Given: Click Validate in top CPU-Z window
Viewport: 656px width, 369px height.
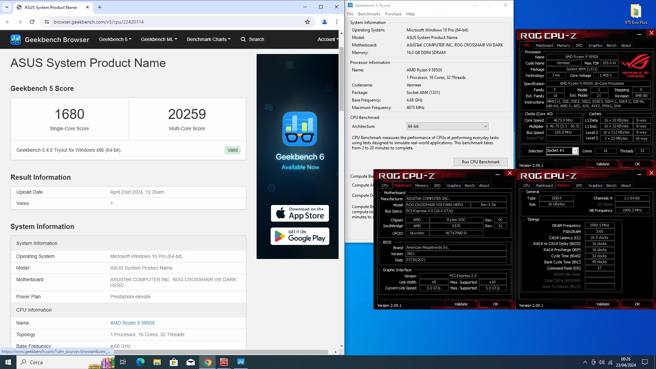Looking at the screenshot, I should [603, 164].
